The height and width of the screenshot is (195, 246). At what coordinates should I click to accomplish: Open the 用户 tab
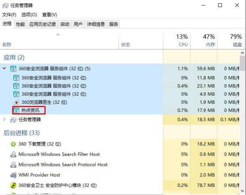pos(78,24)
